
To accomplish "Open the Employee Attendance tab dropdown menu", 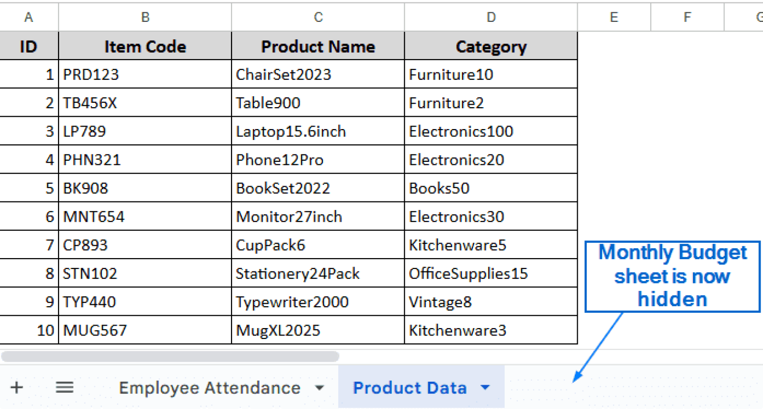I will (319, 388).
